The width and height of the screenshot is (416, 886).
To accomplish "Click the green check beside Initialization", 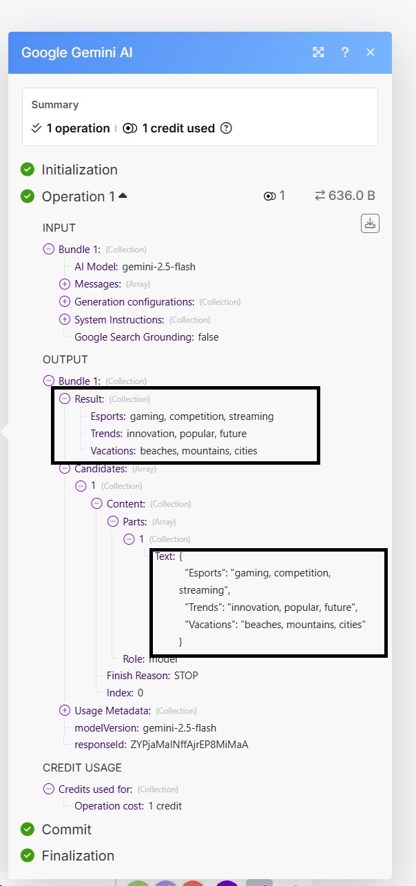I will point(28,170).
